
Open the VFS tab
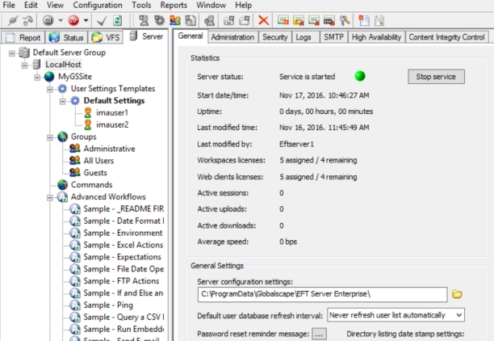click(107, 37)
